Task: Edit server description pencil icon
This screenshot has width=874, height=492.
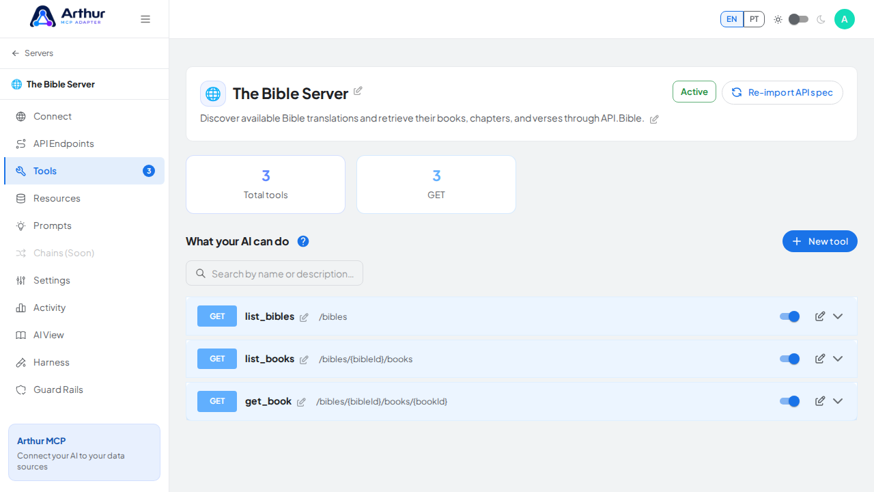Action: pyautogui.click(x=654, y=119)
